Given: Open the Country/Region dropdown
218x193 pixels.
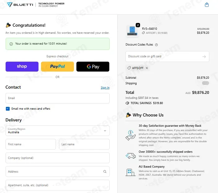Looking at the screenshot, I should pyautogui.click(x=57, y=131).
